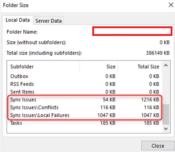Select the Local Data tab

click(x=18, y=20)
